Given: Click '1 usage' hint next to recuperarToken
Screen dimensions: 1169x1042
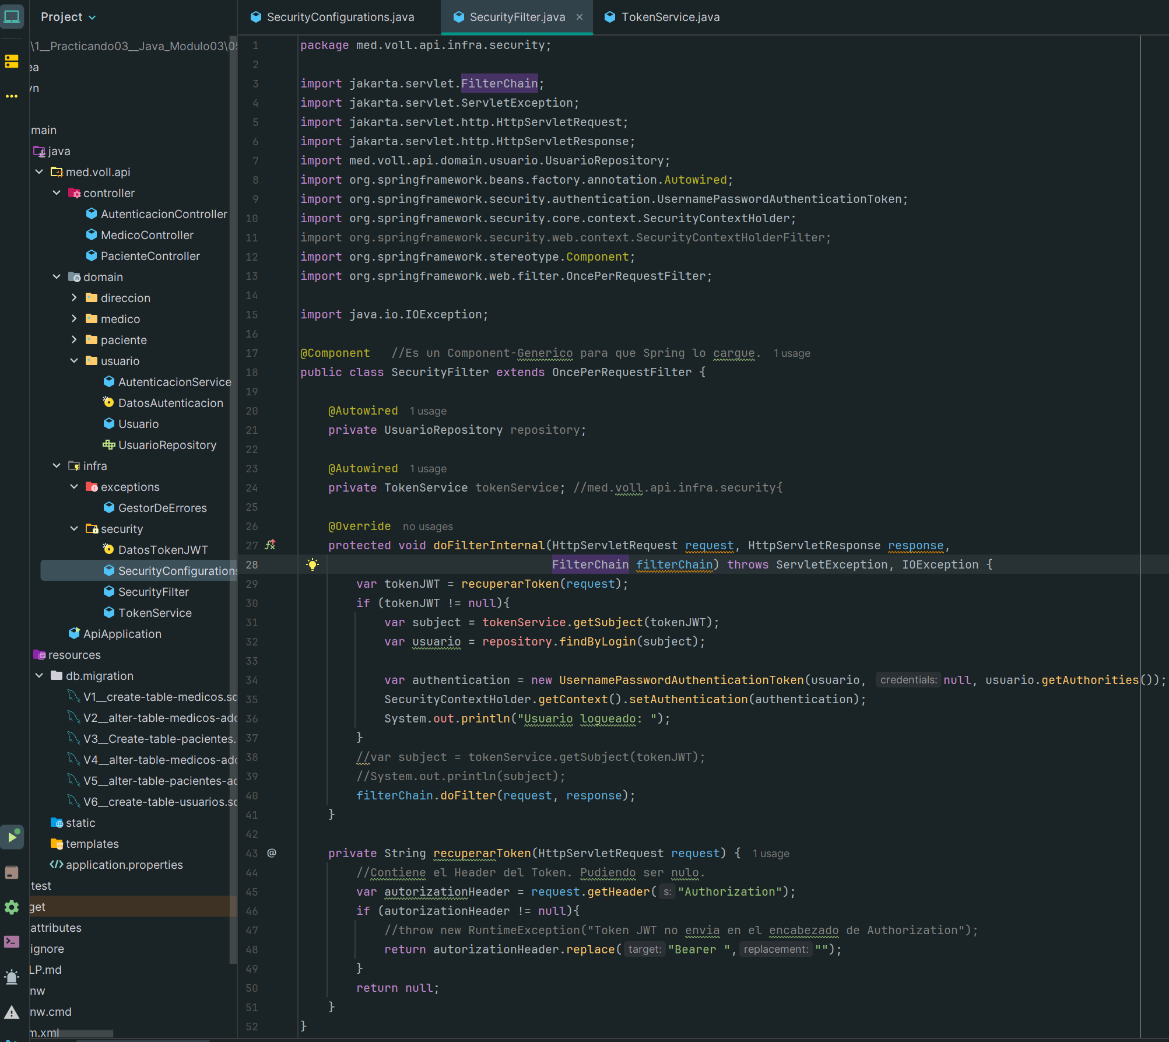Looking at the screenshot, I should 771,854.
